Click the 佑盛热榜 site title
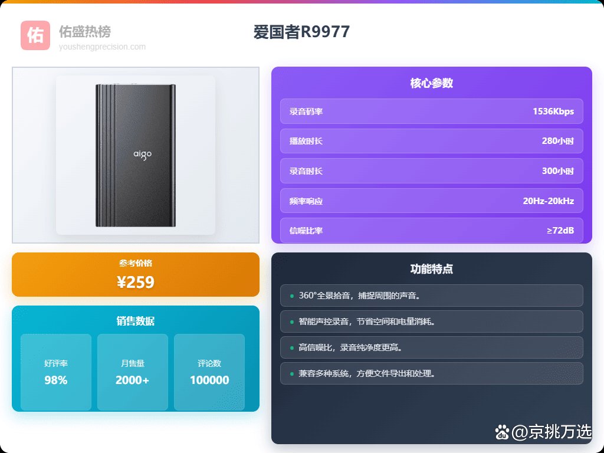Image resolution: width=604 pixels, height=453 pixels. [85, 32]
